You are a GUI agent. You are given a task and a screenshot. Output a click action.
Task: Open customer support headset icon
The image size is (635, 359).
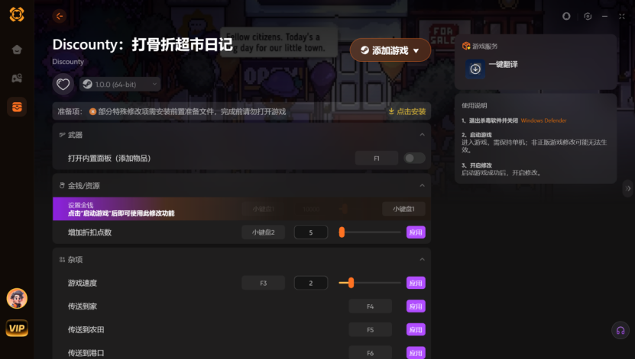[620, 331]
